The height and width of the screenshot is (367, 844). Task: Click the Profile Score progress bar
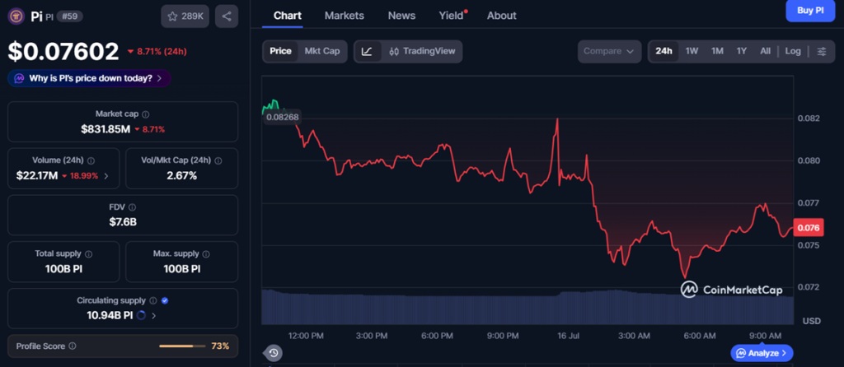click(x=182, y=346)
